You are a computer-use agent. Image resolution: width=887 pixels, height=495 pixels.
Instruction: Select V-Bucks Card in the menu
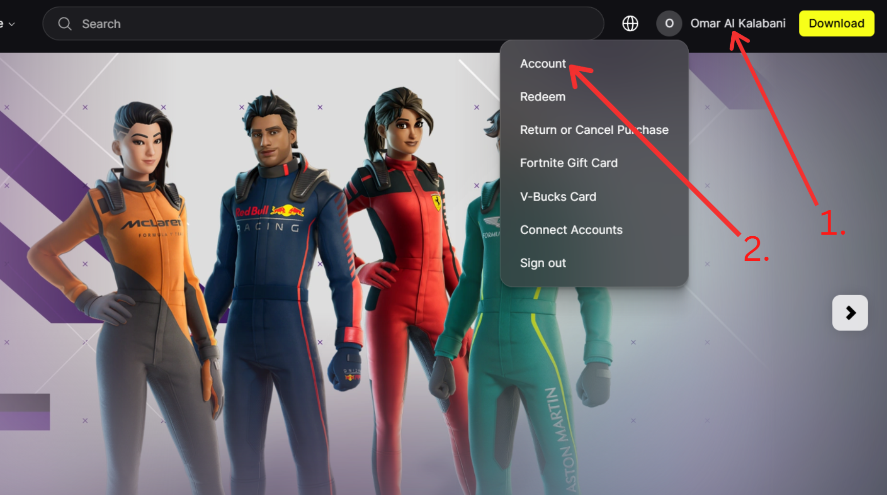coord(558,197)
